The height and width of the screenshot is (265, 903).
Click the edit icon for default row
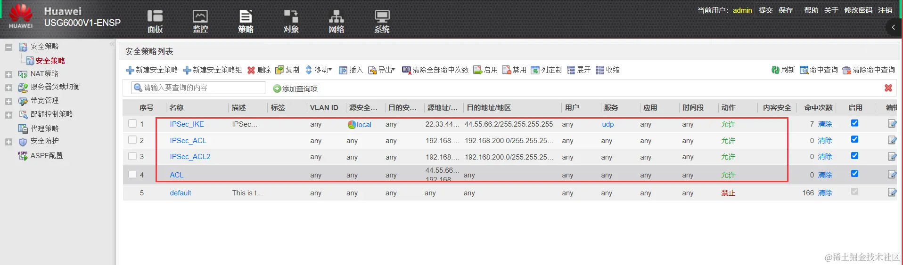(892, 193)
